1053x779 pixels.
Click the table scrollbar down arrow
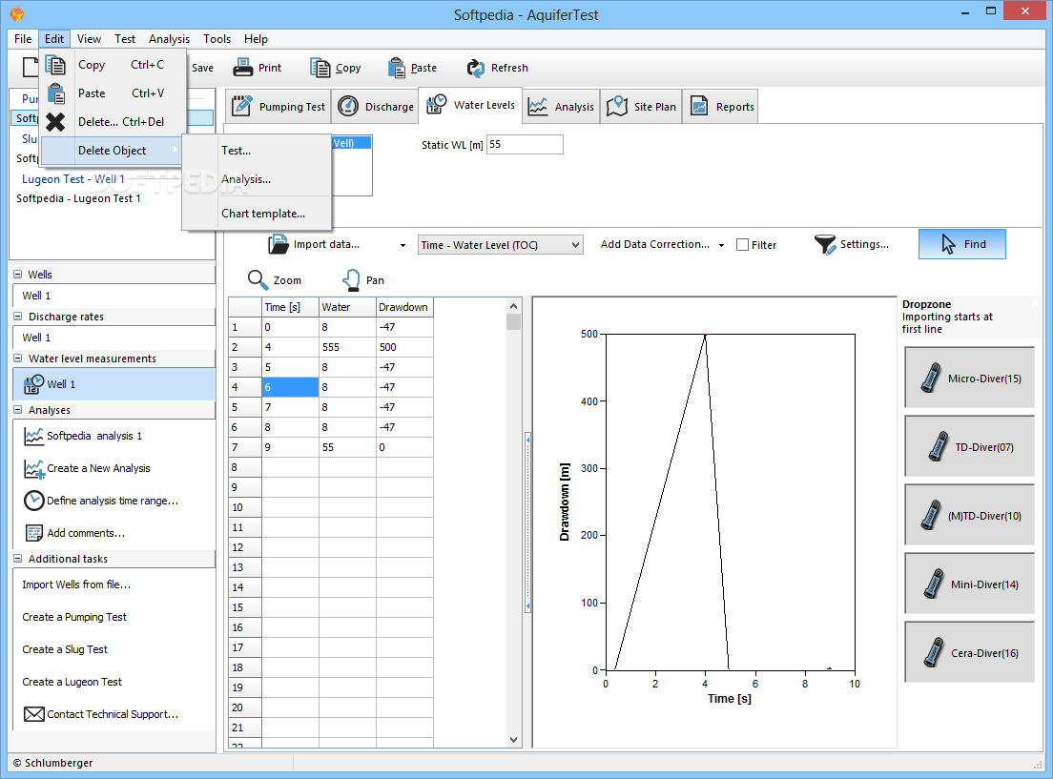(x=514, y=739)
